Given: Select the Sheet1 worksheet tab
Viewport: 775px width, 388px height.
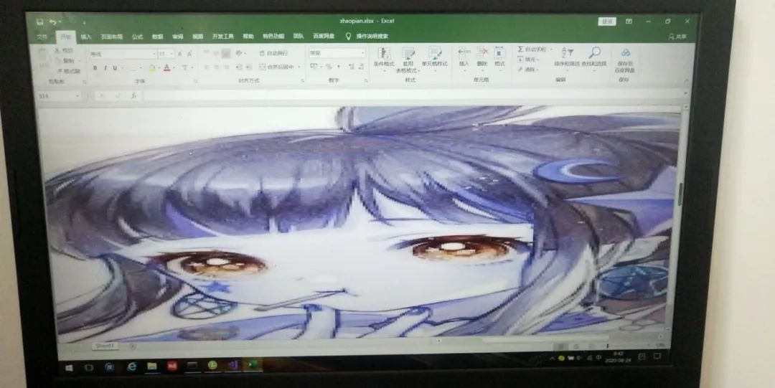Looking at the screenshot, I should (x=104, y=346).
